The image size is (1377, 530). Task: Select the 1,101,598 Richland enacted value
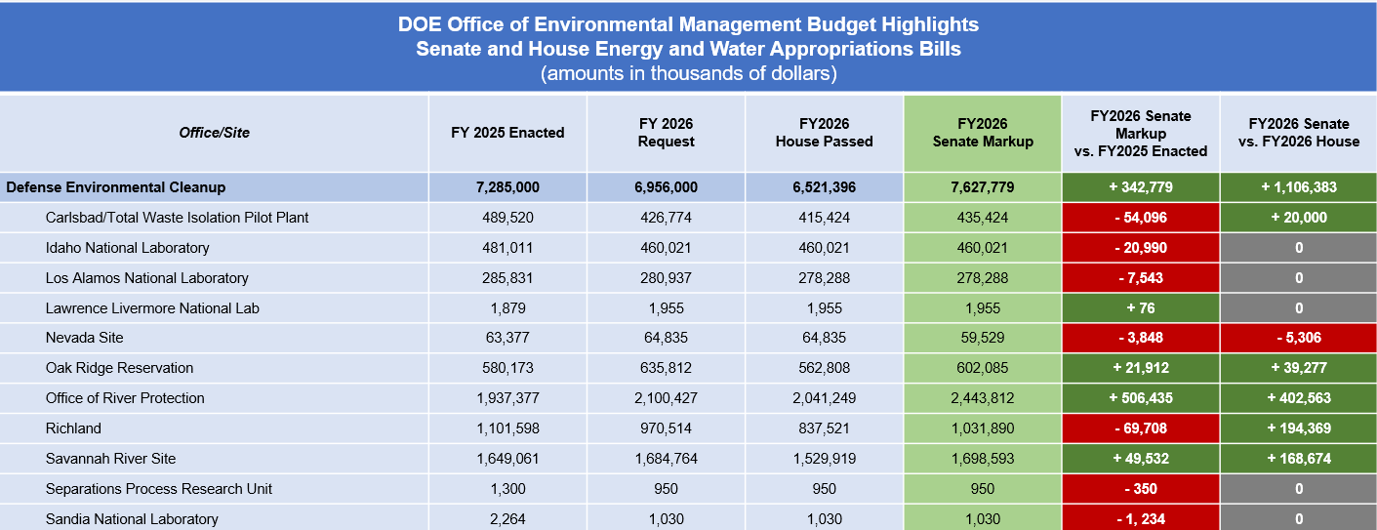coord(507,428)
